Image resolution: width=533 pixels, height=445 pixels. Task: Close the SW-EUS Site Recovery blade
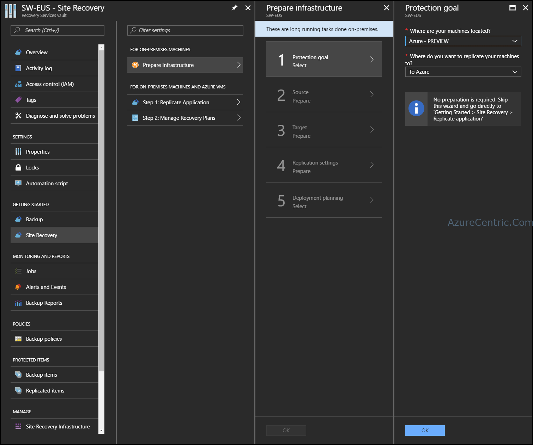pos(248,8)
